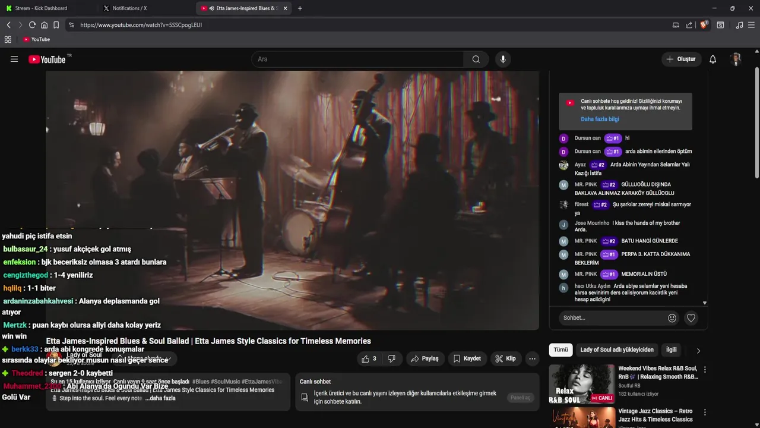Screen dimensions: 760x428
Task: Click Soulful RB channel name
Action: tap(629, 386)
